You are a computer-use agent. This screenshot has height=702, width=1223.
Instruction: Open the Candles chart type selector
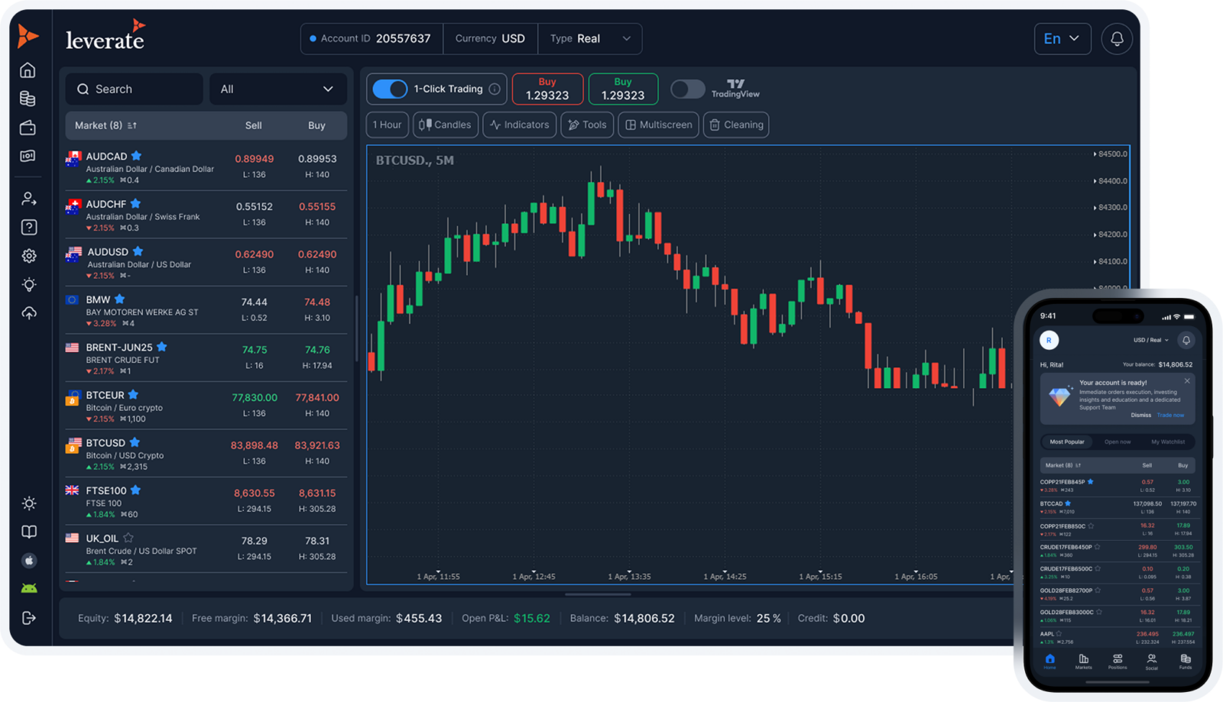[x=446, y=125]
